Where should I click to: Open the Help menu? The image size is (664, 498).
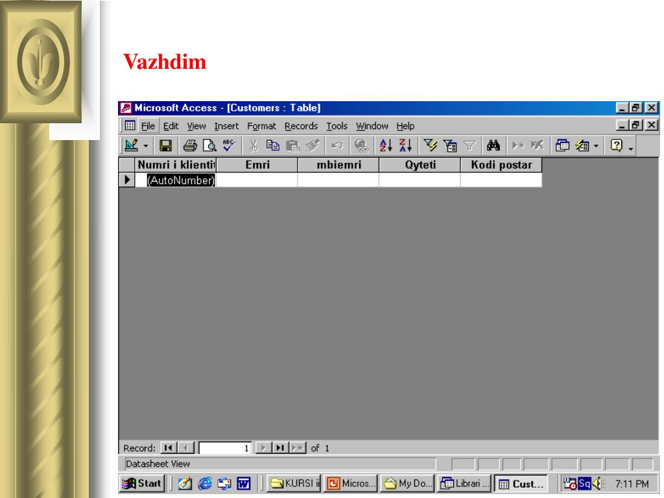coord(405,126)
